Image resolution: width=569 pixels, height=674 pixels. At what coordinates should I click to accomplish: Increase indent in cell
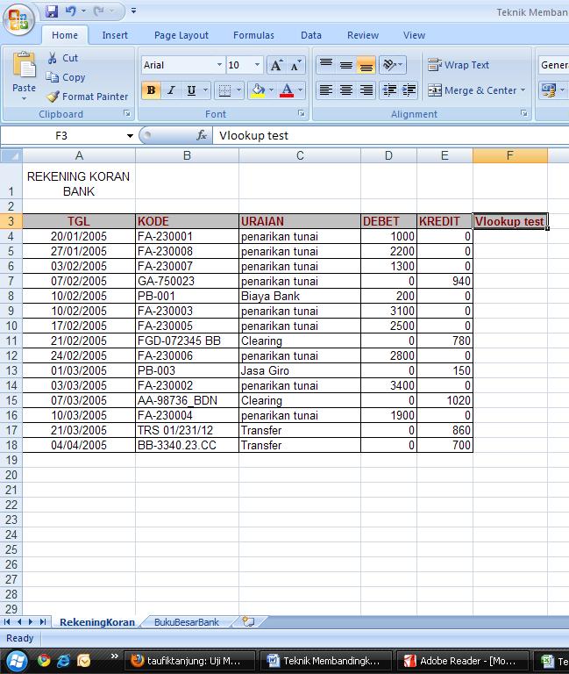point(409,90)
